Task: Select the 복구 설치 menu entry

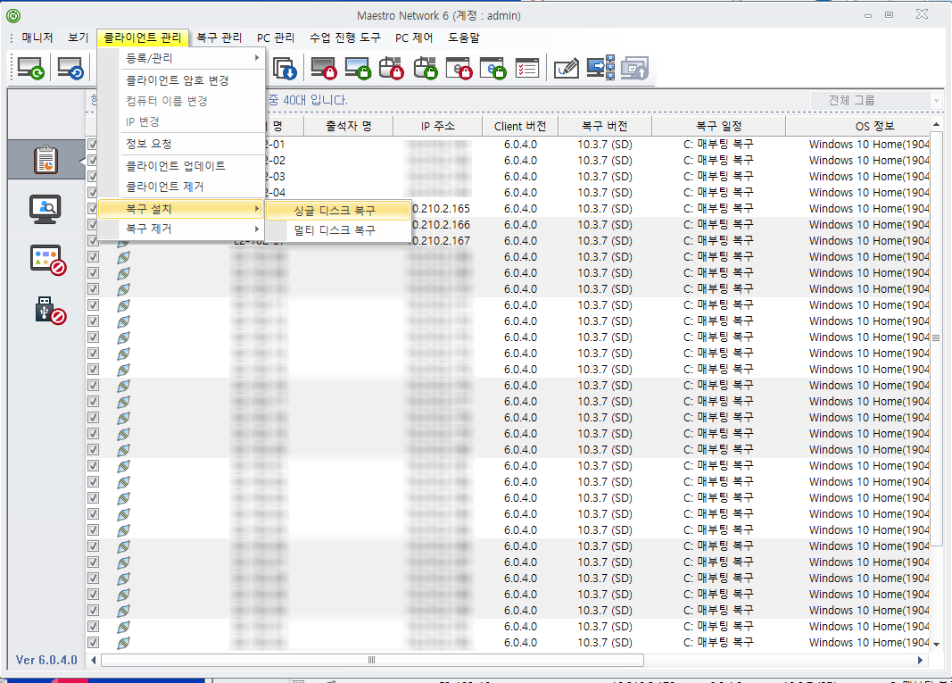Action: (x=181, y=209)
